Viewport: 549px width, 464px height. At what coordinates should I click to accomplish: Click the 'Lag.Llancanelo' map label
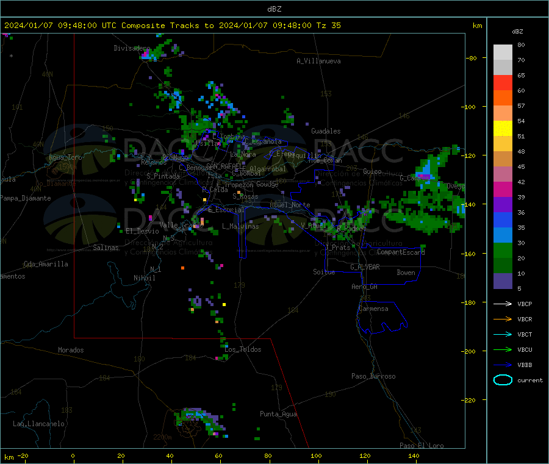coord(38,424)
